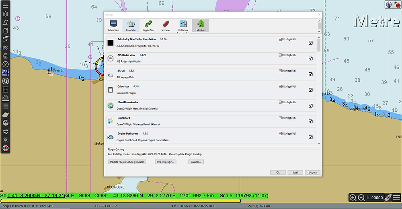The height and width of the screenshot is (209, 402).
Task: Toggle follow-ship boat icon at bottom right
Action: click(x=388, y=198)
